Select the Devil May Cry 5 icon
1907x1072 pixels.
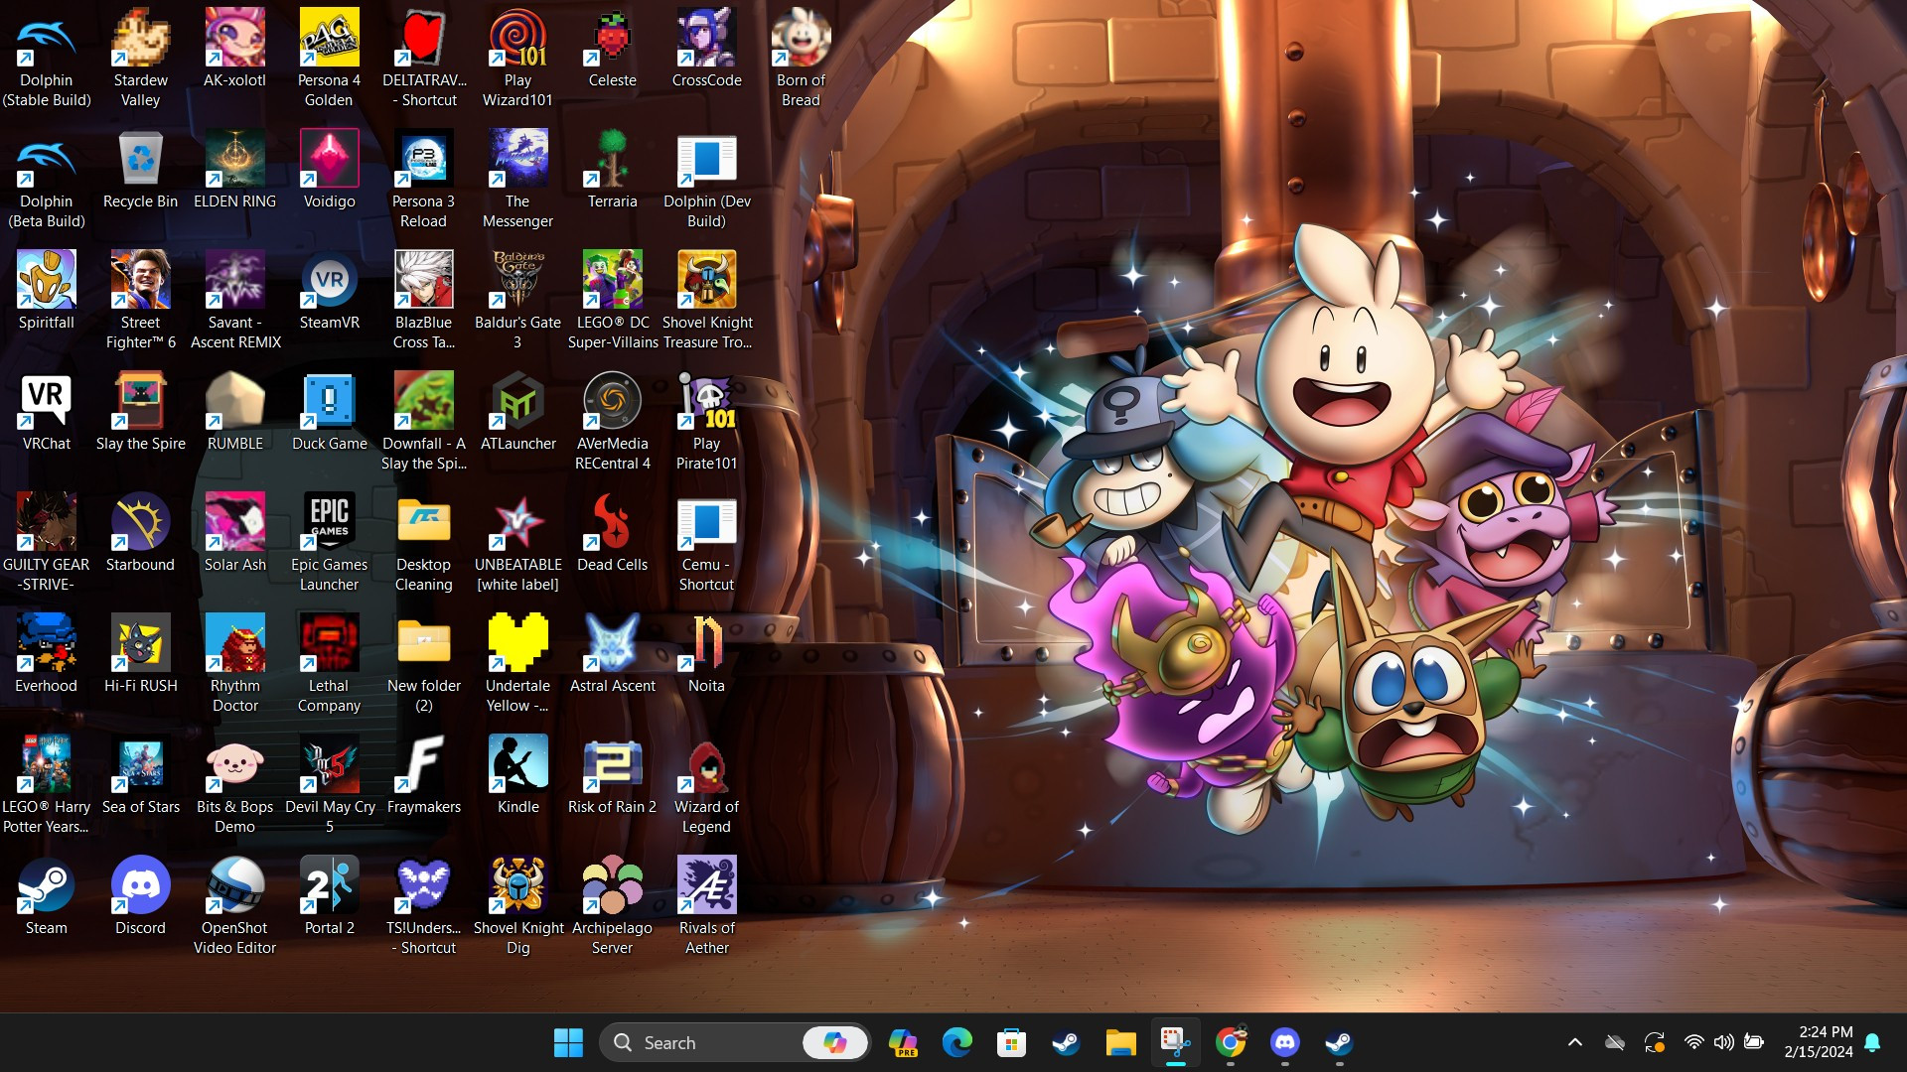coord(329,784)
